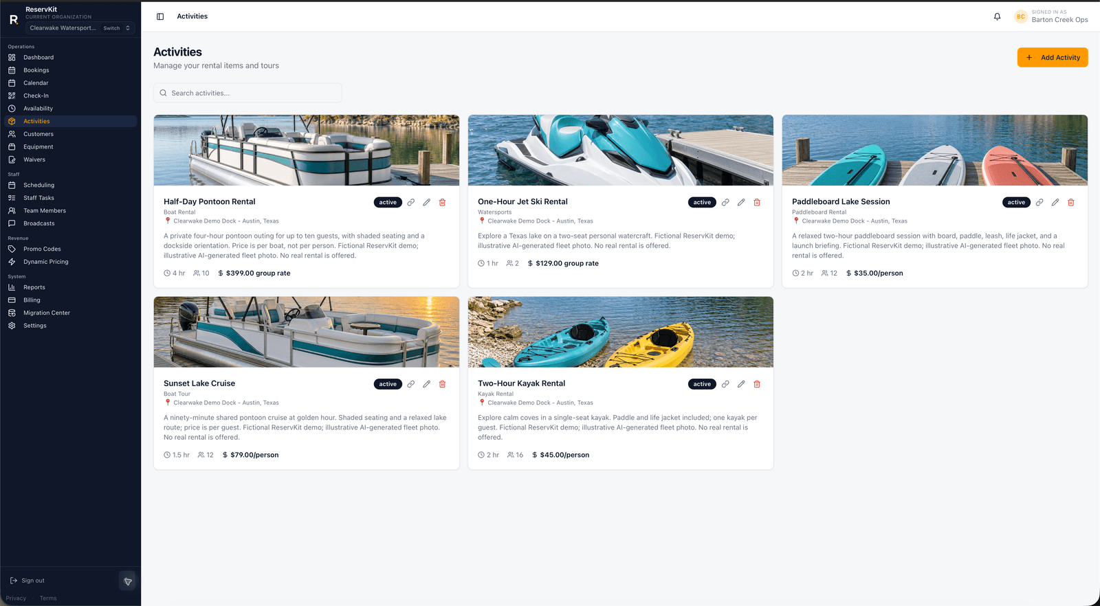1100x606 pixels.
Task: Copy link for Half-Day Pontoon Rental
Action: coord(411,203)
